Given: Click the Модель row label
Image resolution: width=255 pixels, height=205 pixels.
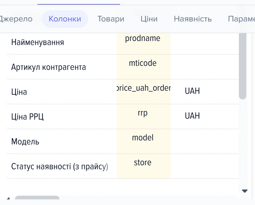Looking at the screenshot, I should (x=25, y=142).
